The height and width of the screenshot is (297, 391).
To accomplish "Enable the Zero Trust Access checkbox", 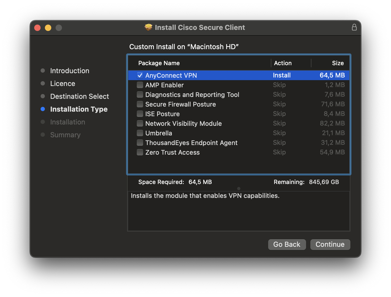I will pyautogui.click(x=140, y=152).
